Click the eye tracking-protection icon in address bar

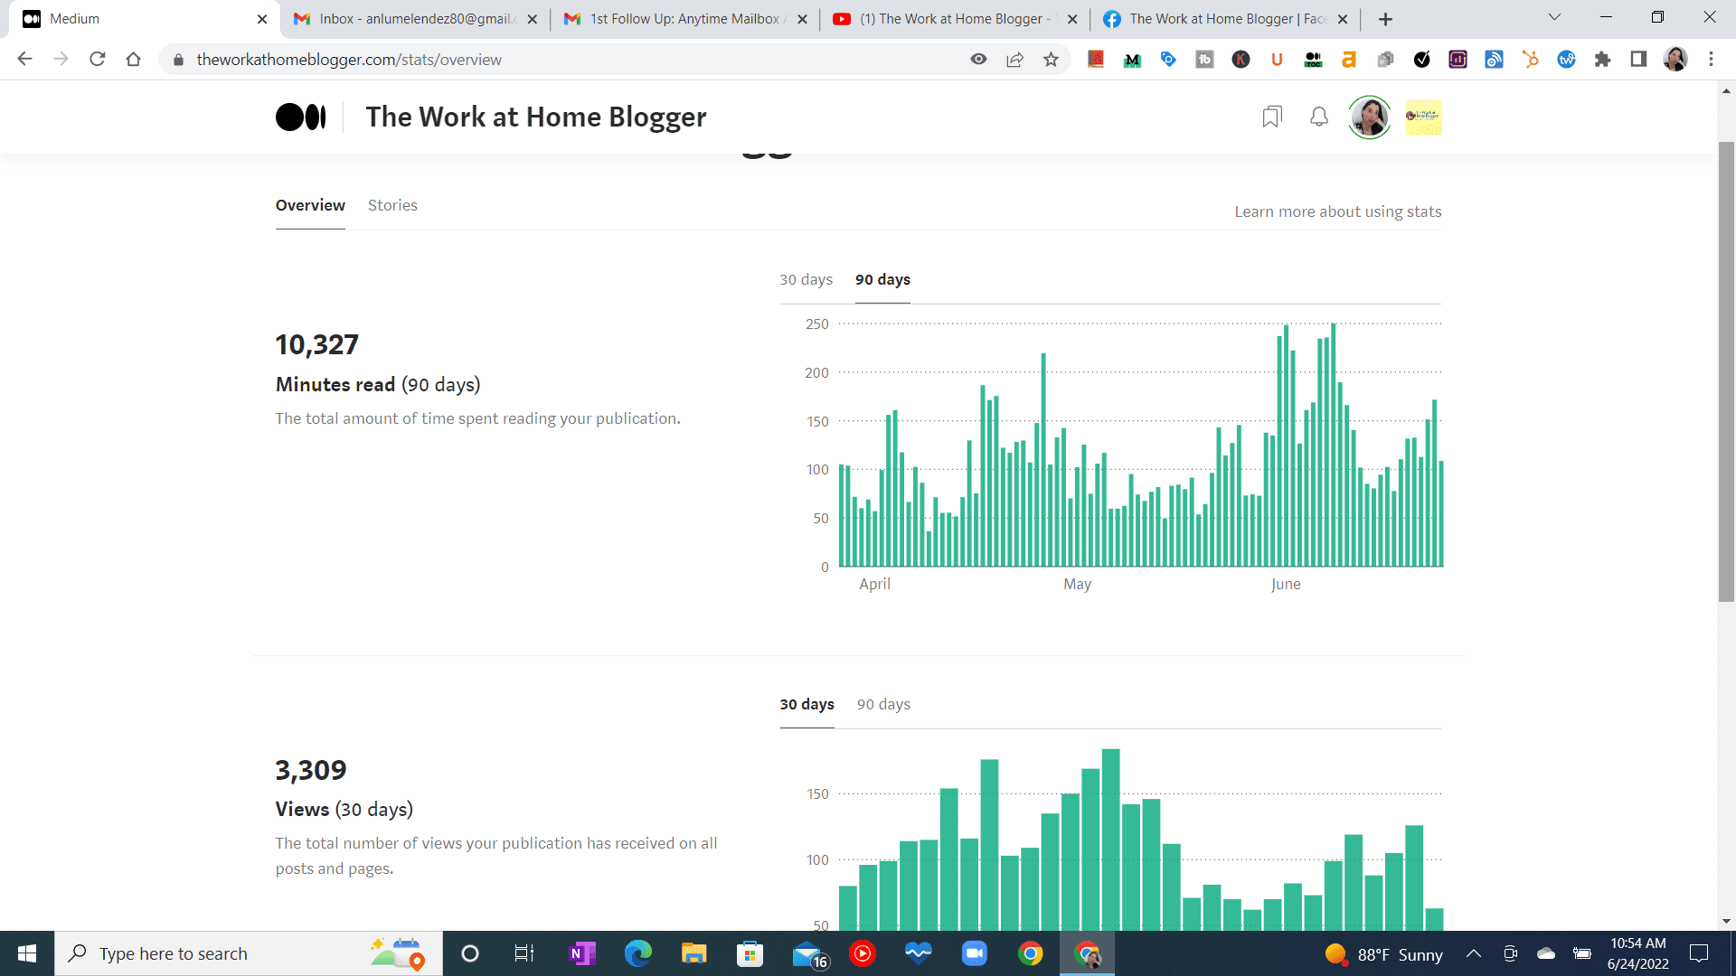978,59
